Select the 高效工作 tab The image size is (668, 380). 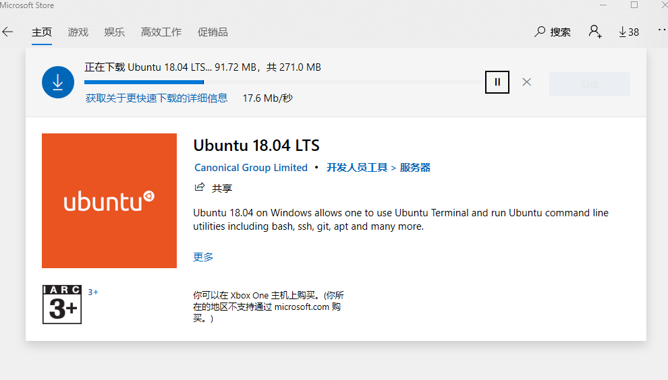point(161,32)
